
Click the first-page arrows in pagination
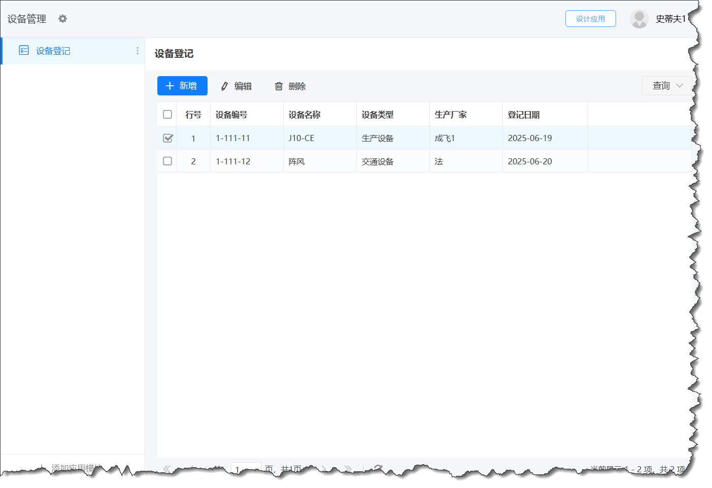point(166,469)
